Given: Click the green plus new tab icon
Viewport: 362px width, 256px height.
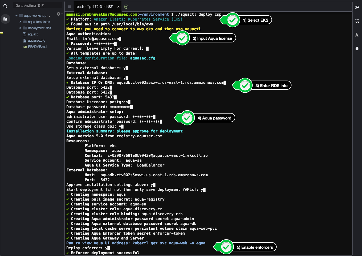Looking at the screenshot, I should click(x=126, y=6).
